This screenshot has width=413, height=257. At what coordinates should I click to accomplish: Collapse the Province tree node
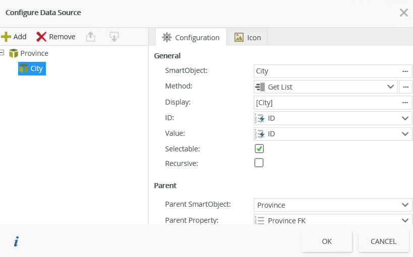pos(4,53)
